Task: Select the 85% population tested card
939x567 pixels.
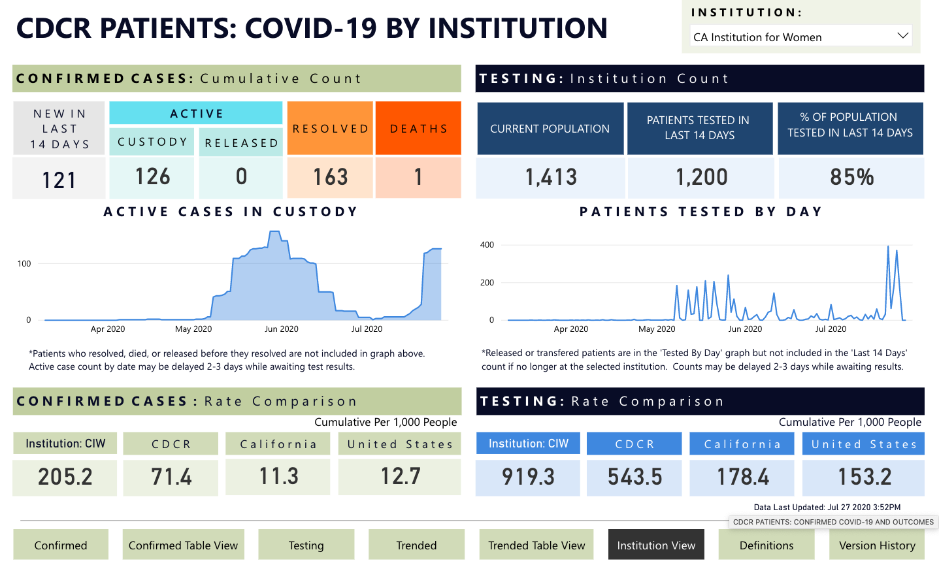Action: 851,177
